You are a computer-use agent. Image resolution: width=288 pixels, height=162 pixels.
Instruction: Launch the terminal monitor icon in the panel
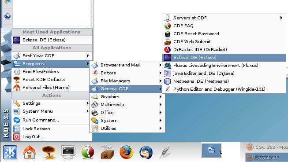pyautogui.click(x=68, y=152)
